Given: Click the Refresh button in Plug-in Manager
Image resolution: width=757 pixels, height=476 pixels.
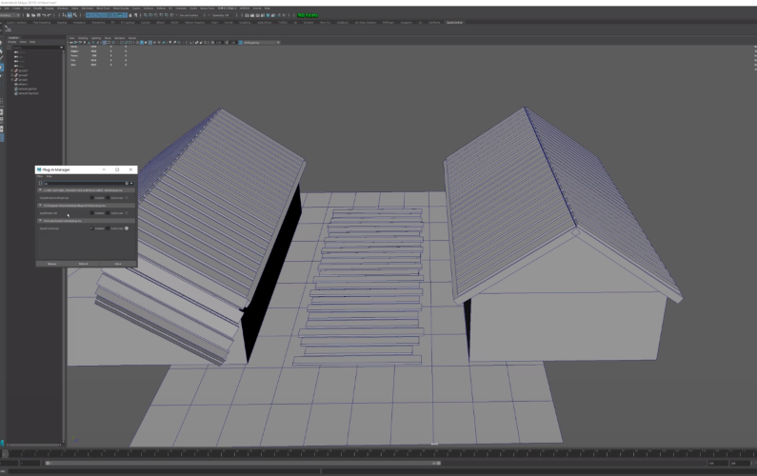Looking at the screenshot, I should pyautogui.click(x=84, y=264).
